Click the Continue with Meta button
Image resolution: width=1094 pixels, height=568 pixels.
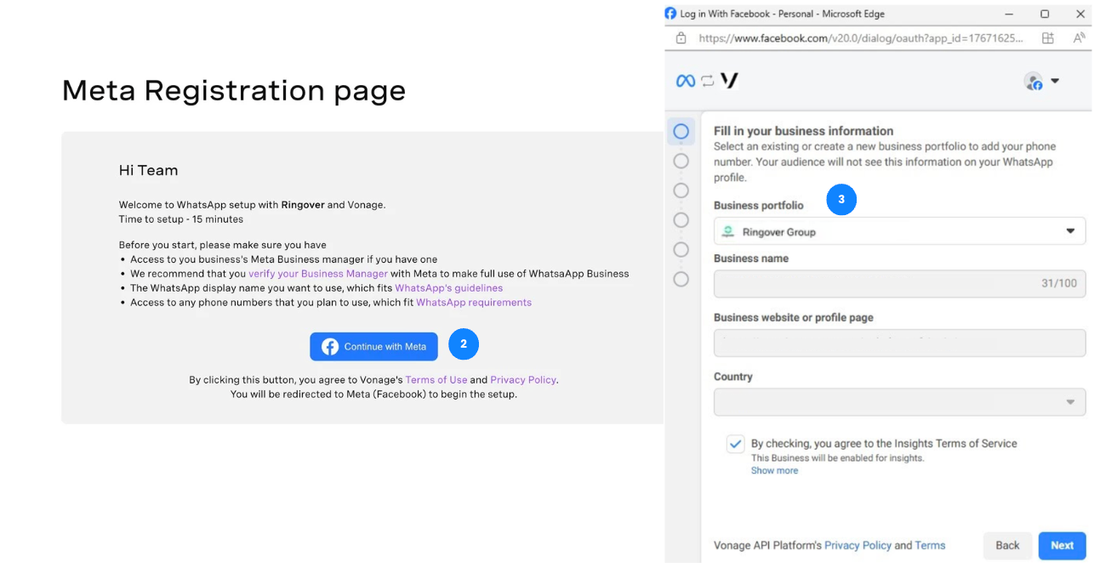click(373, 346)
